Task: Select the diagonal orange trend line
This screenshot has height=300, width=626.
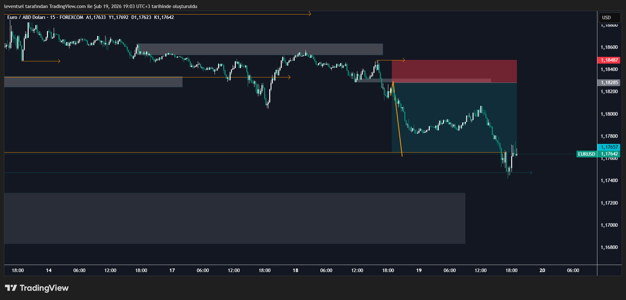Action: (398, 119)
